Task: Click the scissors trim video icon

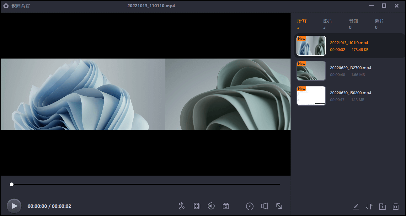Action: pyautogui.click(x=182, y=206)
